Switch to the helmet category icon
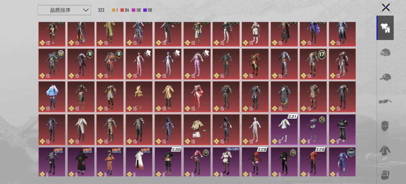The image size is (406, 184). pos(385,53)
